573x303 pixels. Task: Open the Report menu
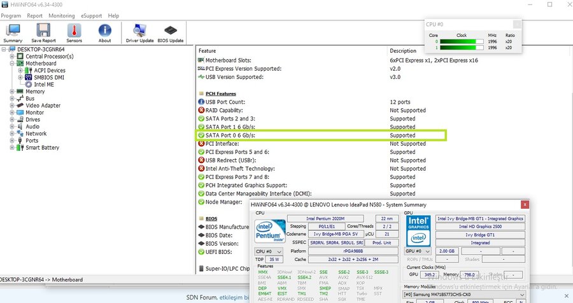pos(35,16)
